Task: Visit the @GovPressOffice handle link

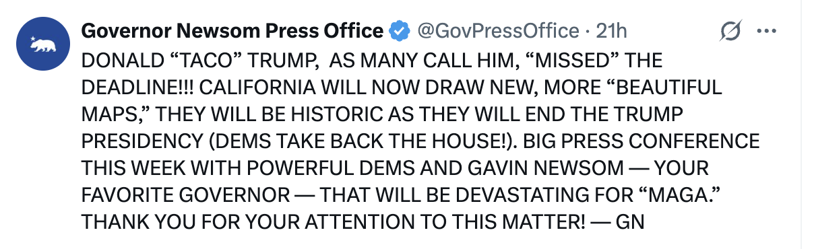Action: [x=497, y=30]
